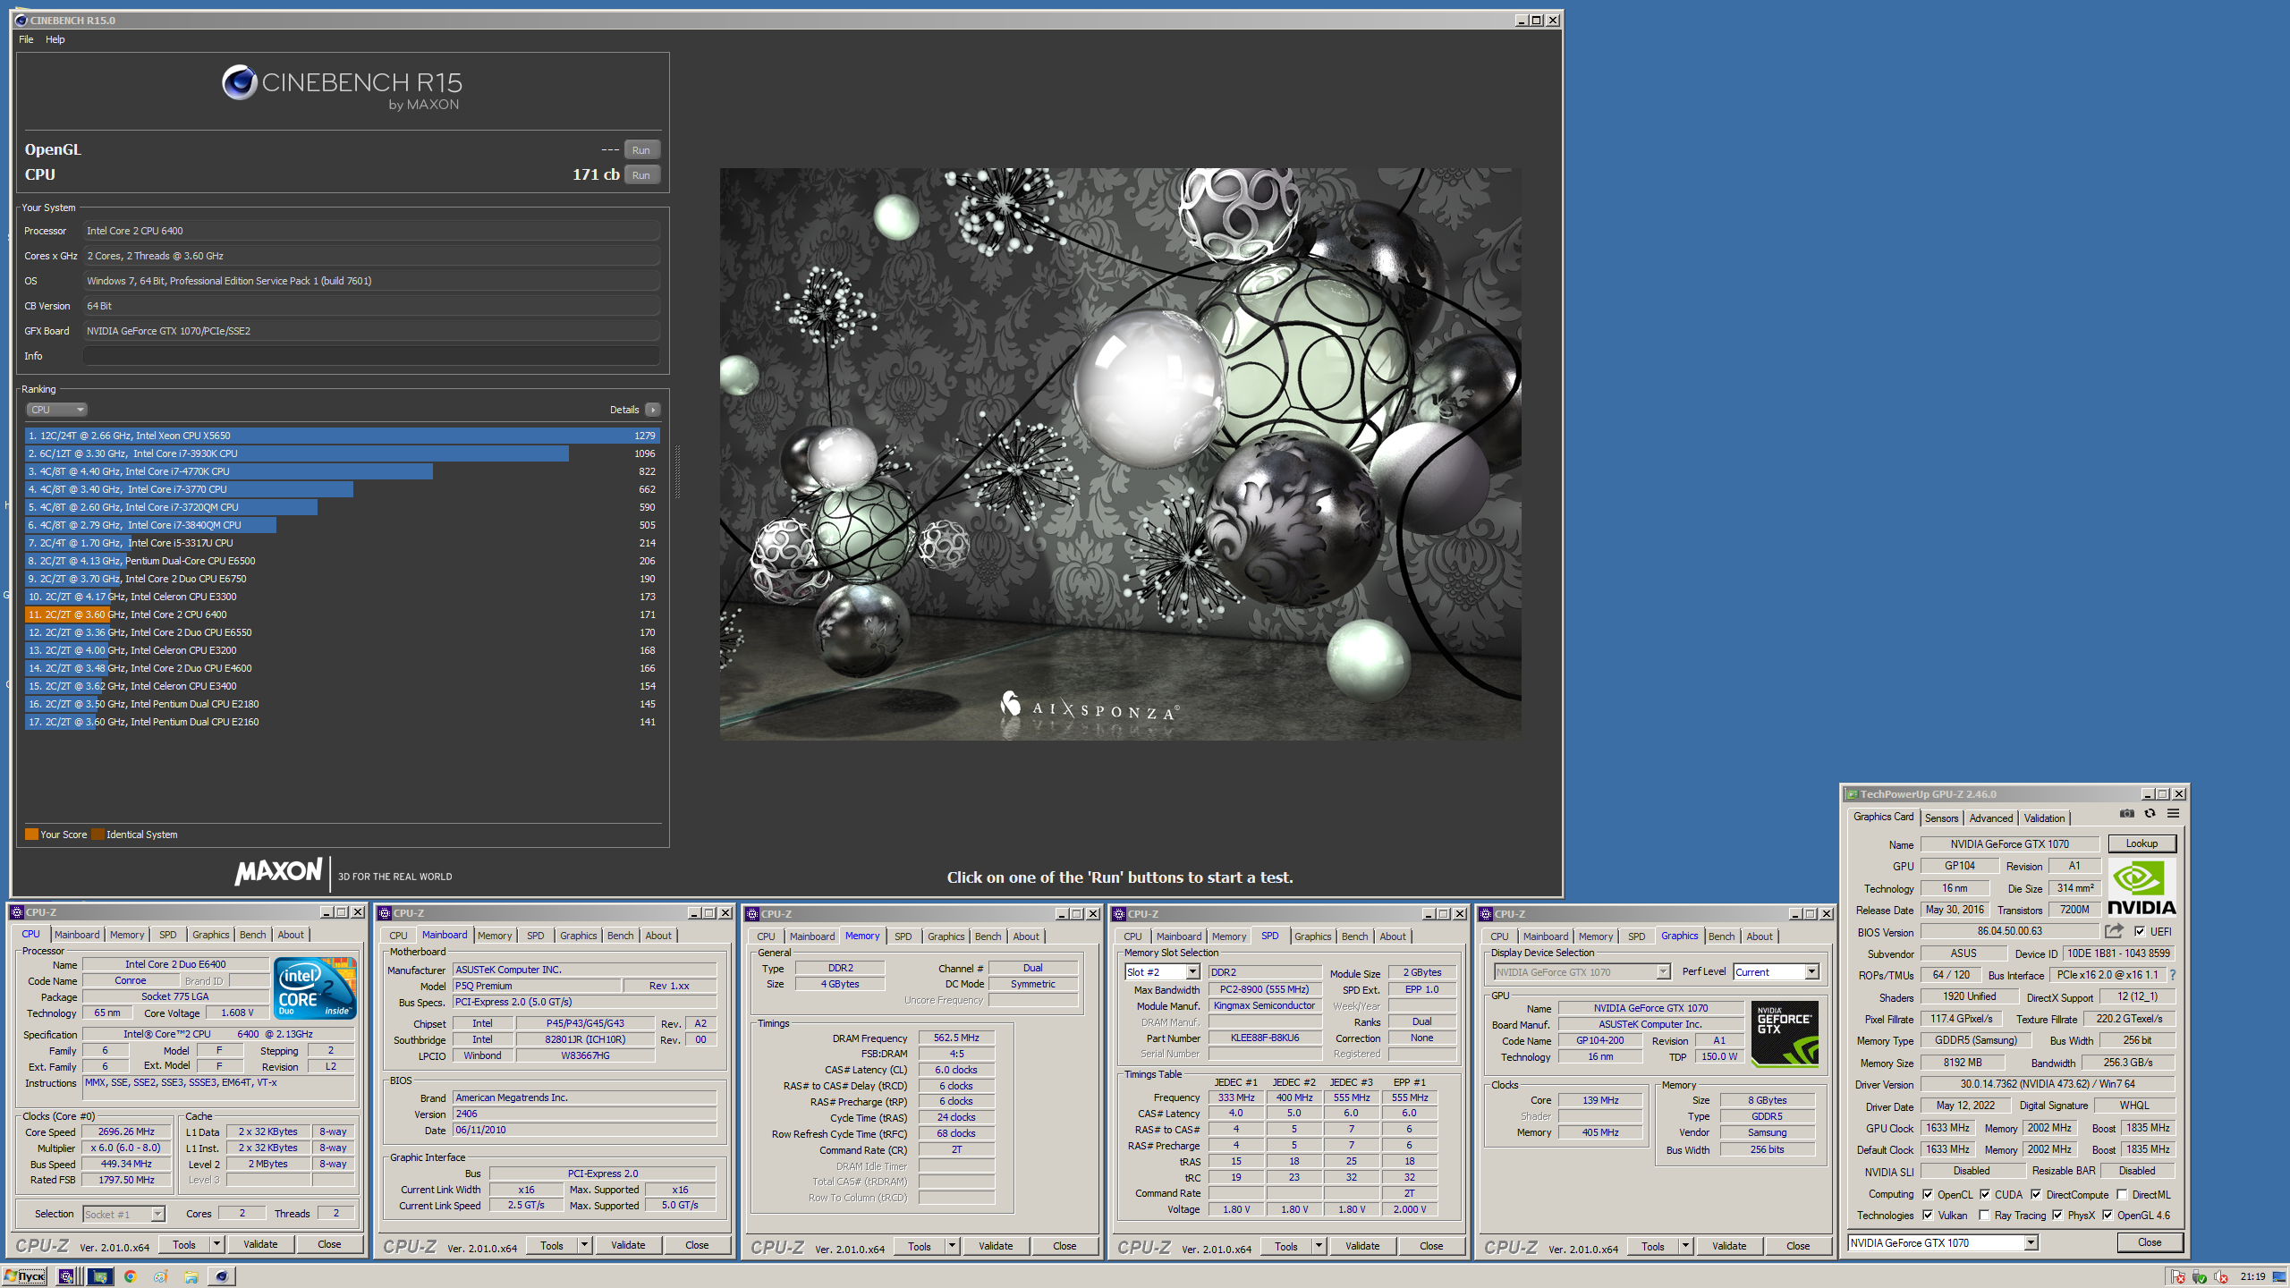The height and width of the screenshot is (1288, 2290).
Task: Click the BIOS export share icon in GPU-Z
Action: [x=2114, y=931]
